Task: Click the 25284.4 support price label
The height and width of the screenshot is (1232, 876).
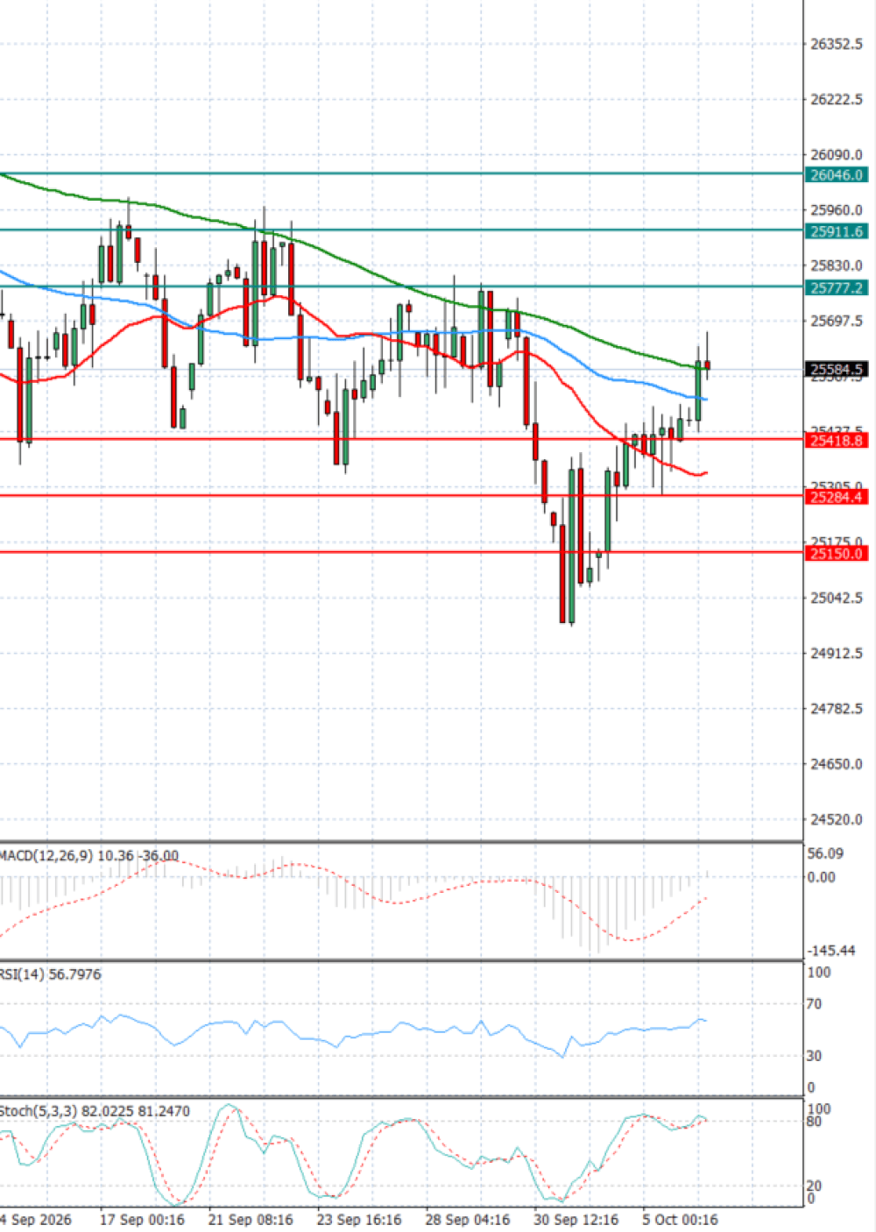Action: click(x=837, y=497)
